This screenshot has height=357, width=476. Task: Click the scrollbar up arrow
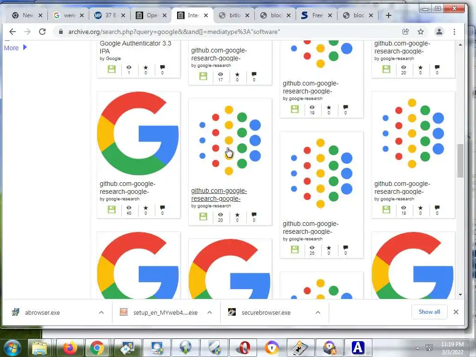point(461,45)
